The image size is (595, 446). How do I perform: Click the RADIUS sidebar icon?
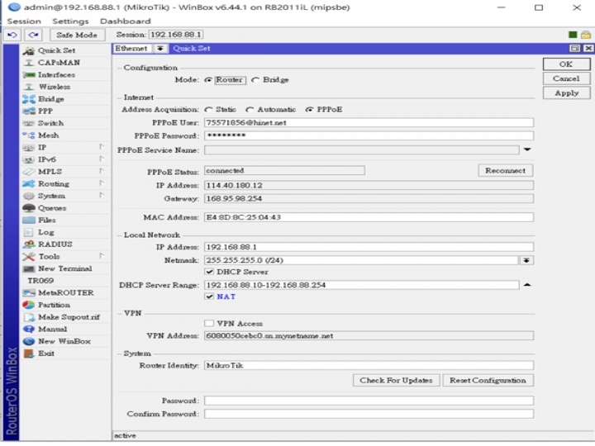[28, 244]
